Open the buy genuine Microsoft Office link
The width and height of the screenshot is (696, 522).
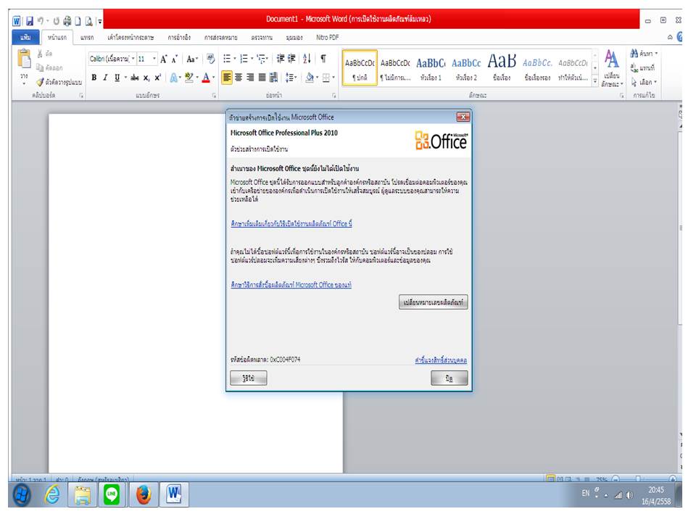click(291, 285)
